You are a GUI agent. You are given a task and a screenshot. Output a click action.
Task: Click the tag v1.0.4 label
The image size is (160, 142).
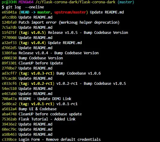[32, 43]
